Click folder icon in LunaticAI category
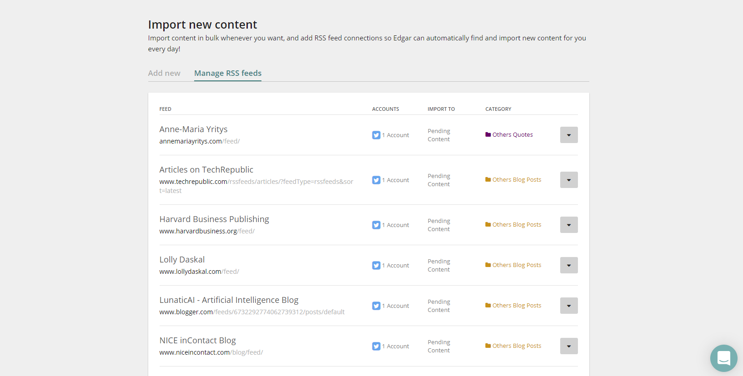This screenshot has height=376, width=743. (x=488, y=305)
